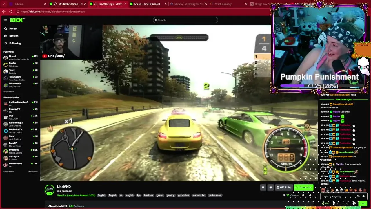Click the New messages chat banner
The height and width of the screenshot is (209, 371).
343,100
